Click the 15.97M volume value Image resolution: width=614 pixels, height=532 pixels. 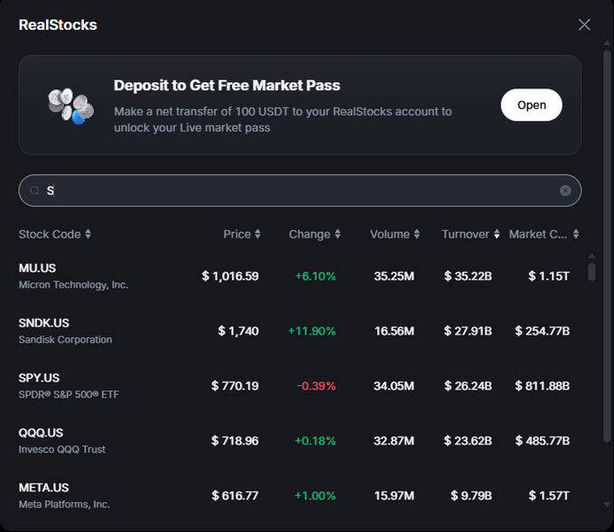394,496
